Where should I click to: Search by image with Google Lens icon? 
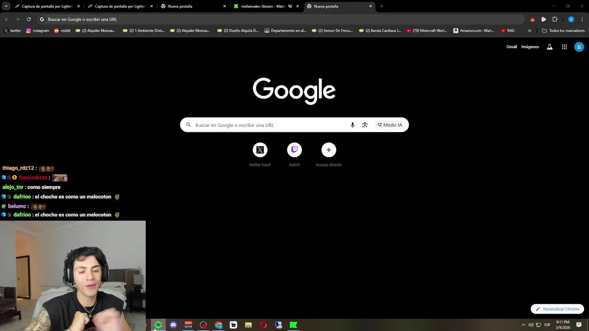coord(365,125)
